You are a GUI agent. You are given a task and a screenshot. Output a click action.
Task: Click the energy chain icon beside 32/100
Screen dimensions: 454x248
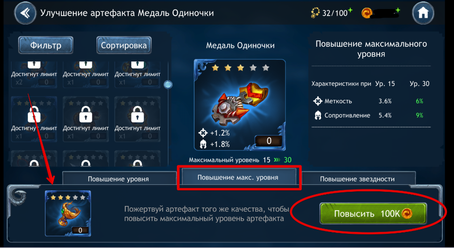tap(315, 13)
